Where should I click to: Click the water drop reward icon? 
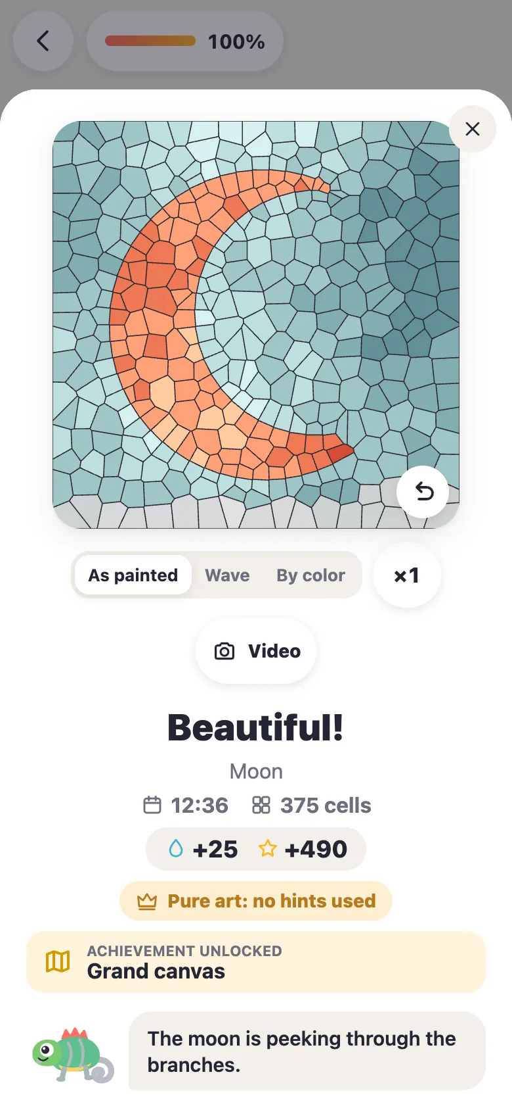(x=176, y=848)
